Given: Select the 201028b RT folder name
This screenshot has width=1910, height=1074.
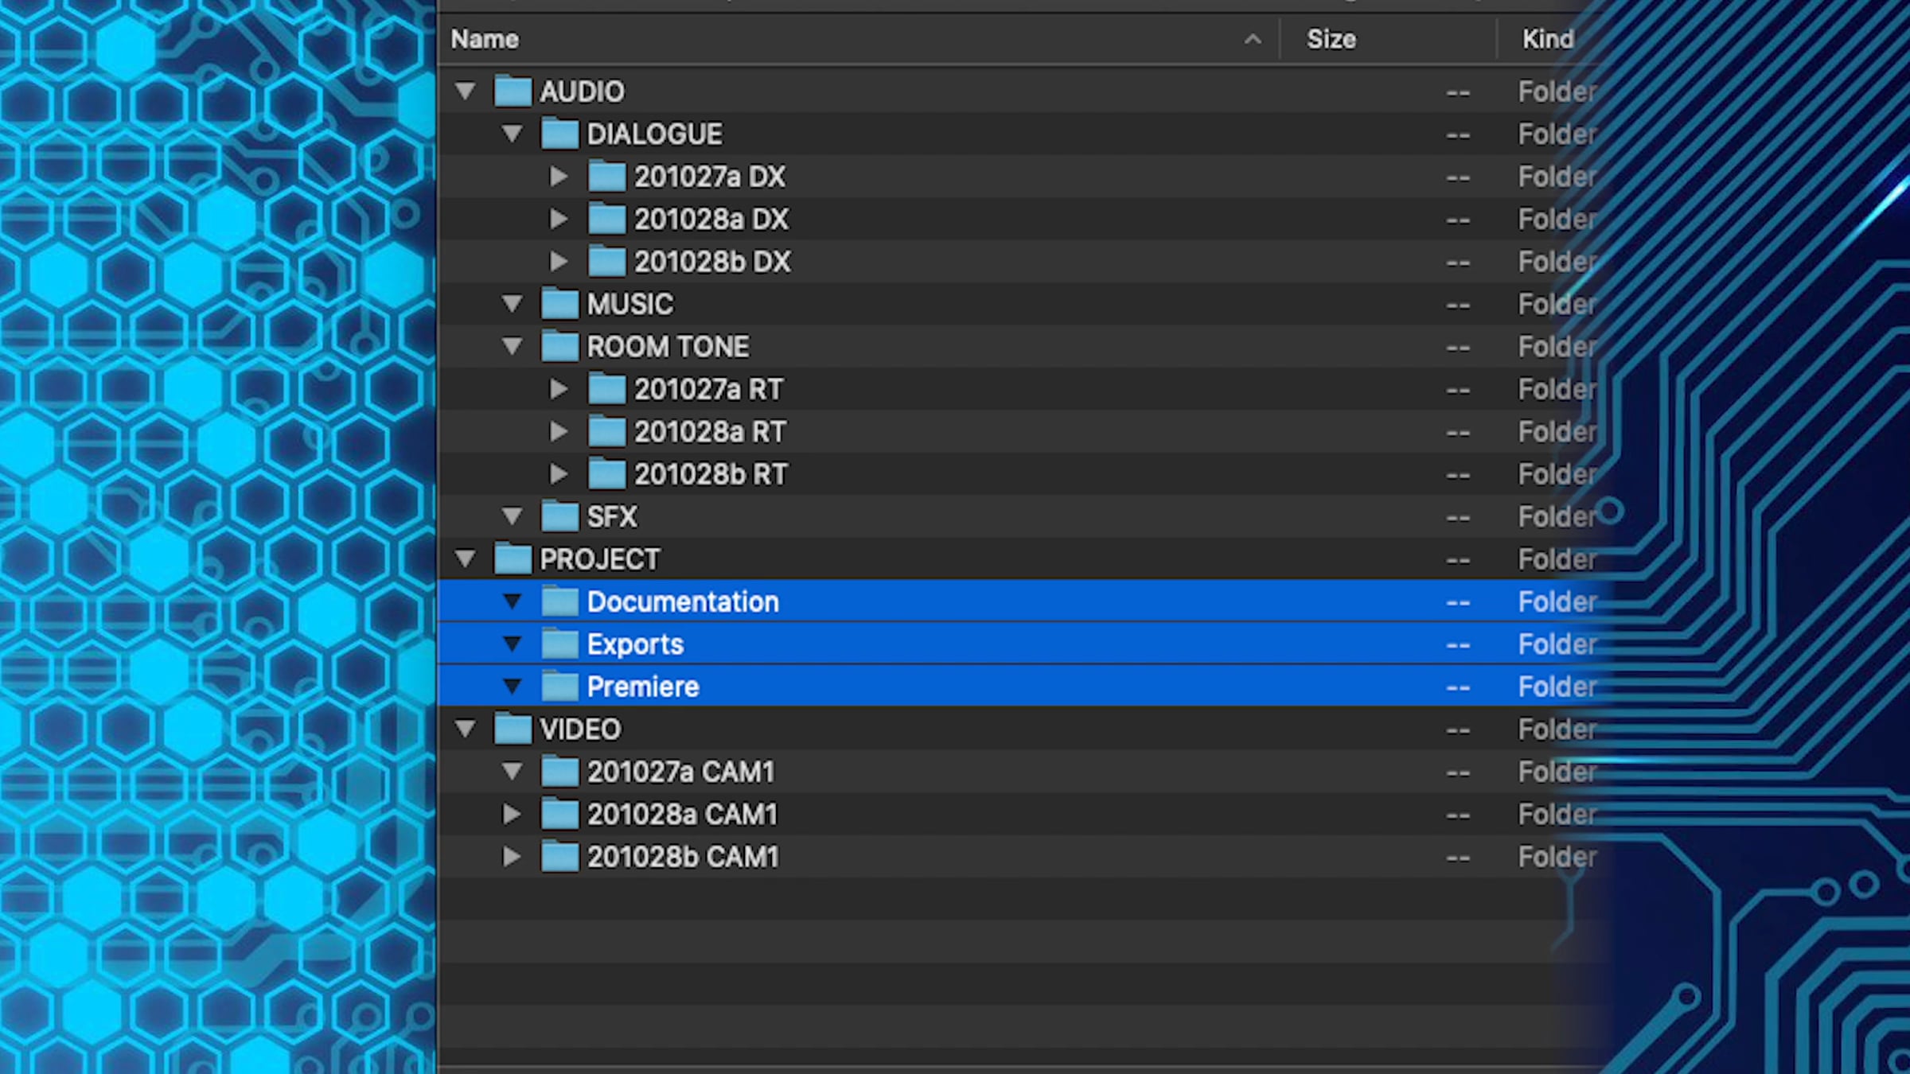Looking at the screenshot, I should coord(711,475).
